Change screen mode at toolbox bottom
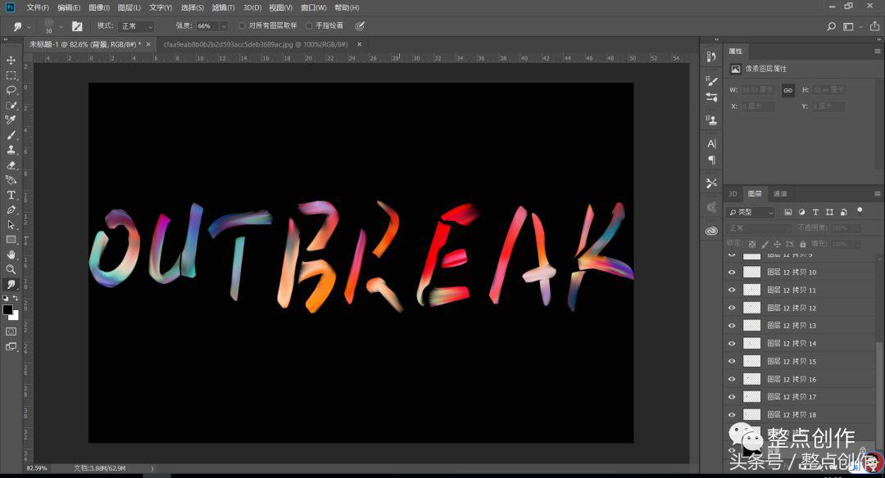This screenshot has width=885, height=478. click(11, 347)
